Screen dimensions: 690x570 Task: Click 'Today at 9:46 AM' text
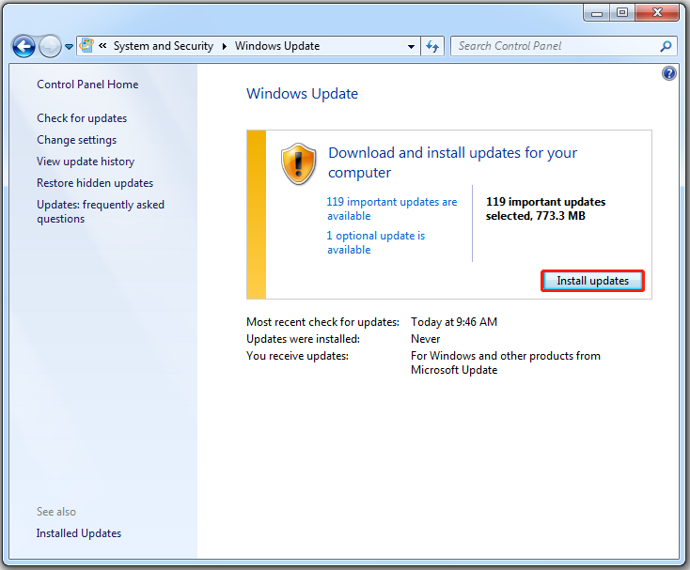tap(454, 322)
